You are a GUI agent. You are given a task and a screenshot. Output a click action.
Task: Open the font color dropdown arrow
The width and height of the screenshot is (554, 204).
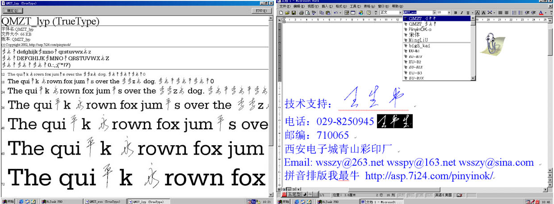[x=546, y=12]
